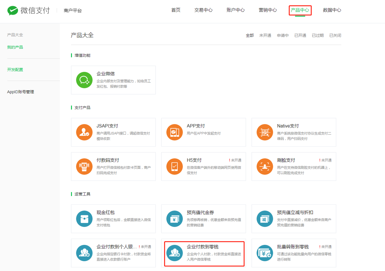Screen dimensions: 385x271
Task: Open the 付款码支付 product title
Action: click(x=108, y=160)
